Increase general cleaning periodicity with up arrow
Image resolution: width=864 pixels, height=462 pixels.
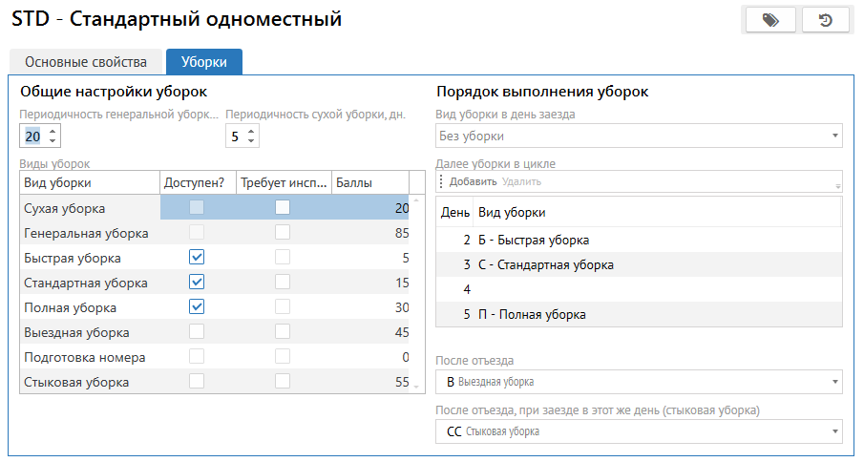(53, 131)
